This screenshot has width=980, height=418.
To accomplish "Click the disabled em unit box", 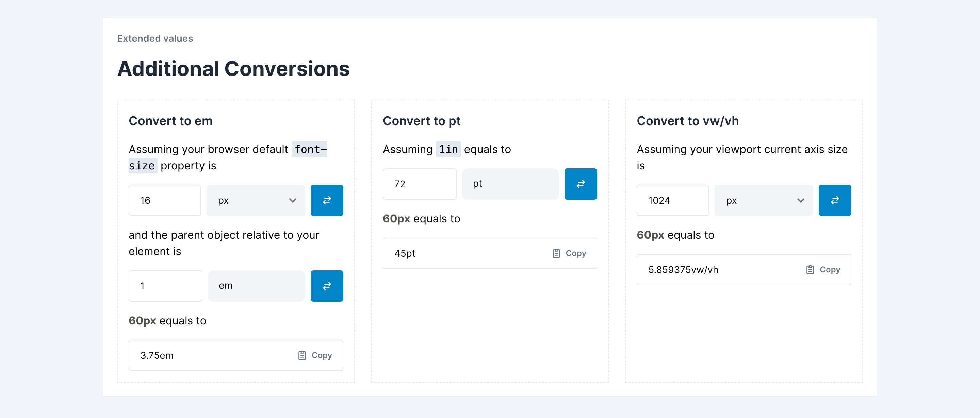I will (257, 286).
